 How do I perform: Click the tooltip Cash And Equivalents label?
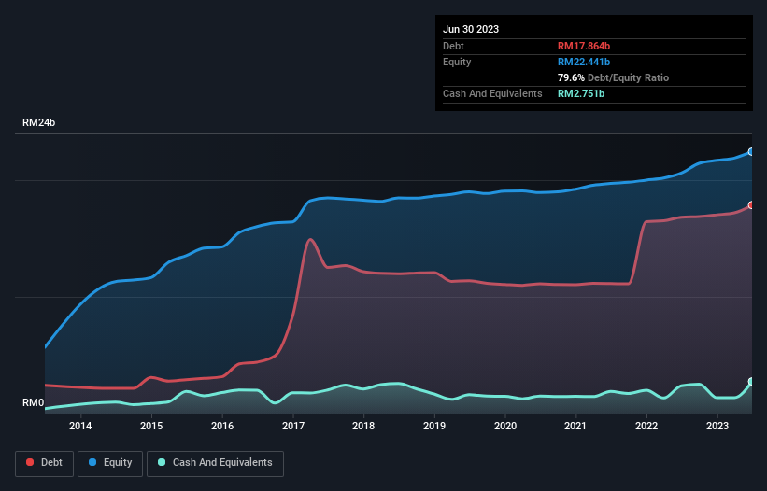(x=492, y=93)
